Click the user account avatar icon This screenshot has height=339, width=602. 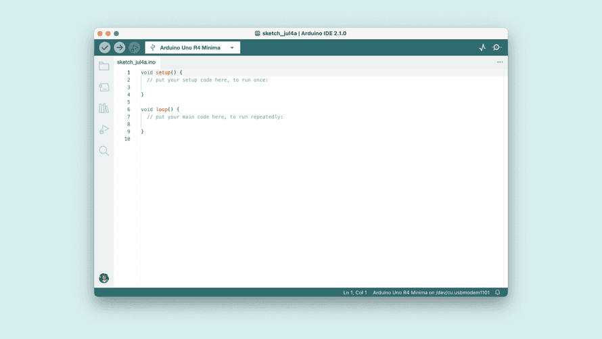[104, 278]
